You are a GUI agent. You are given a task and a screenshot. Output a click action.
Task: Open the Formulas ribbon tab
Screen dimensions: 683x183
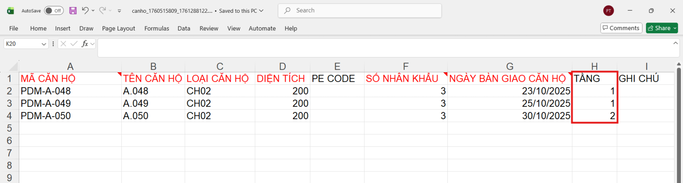[157, 29]
